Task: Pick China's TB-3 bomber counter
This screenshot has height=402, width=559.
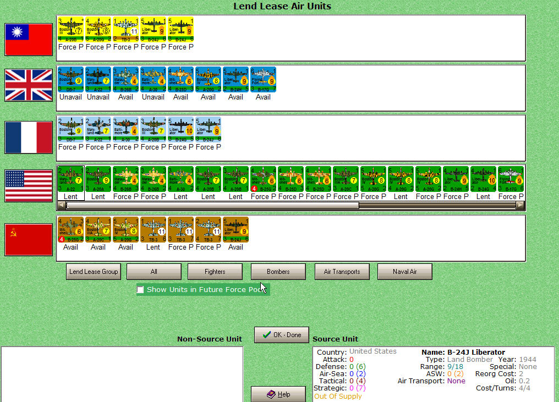Action: tap(125, 30)
